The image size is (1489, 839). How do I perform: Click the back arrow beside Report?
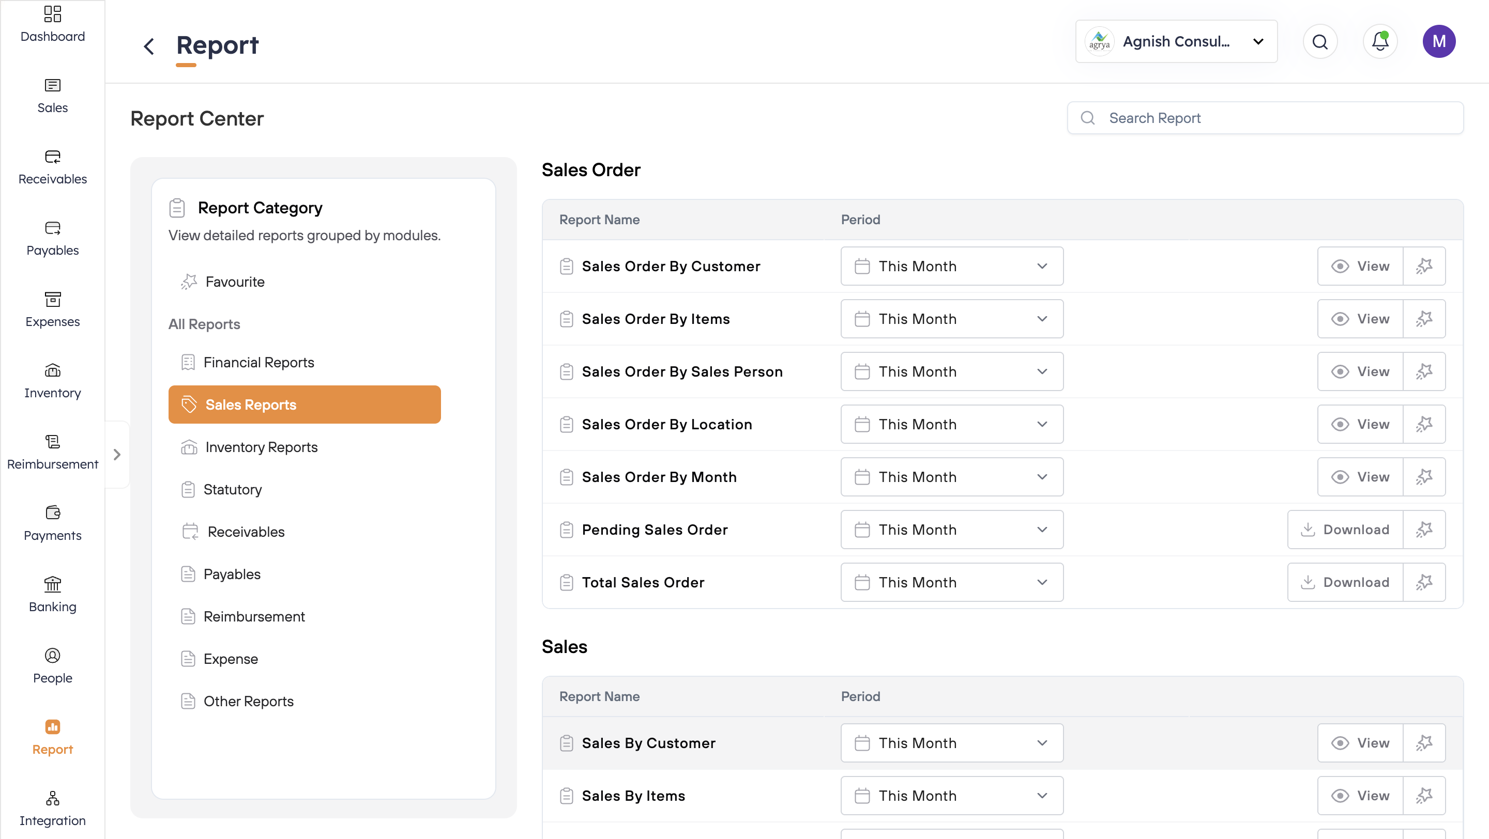149,46
